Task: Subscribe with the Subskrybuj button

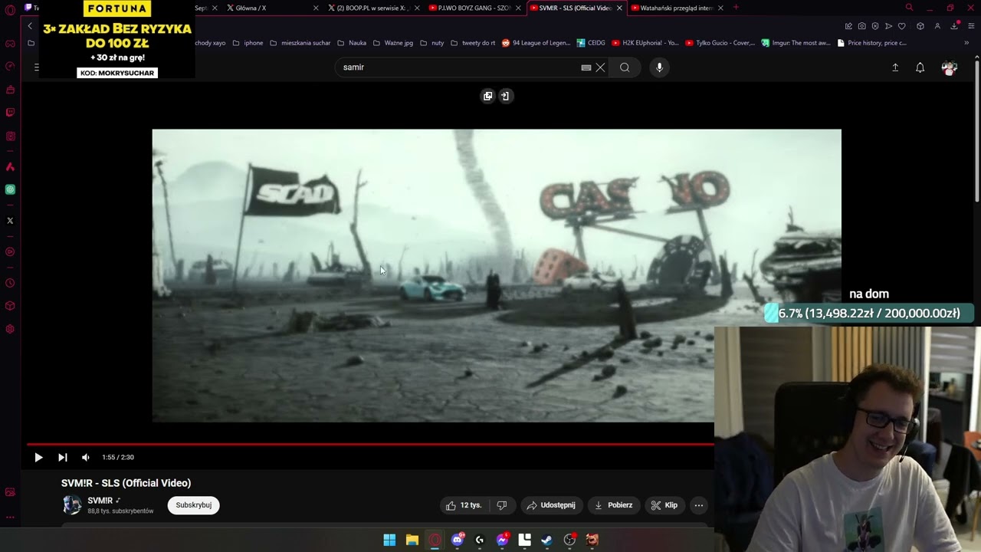Action: point(194,505)
